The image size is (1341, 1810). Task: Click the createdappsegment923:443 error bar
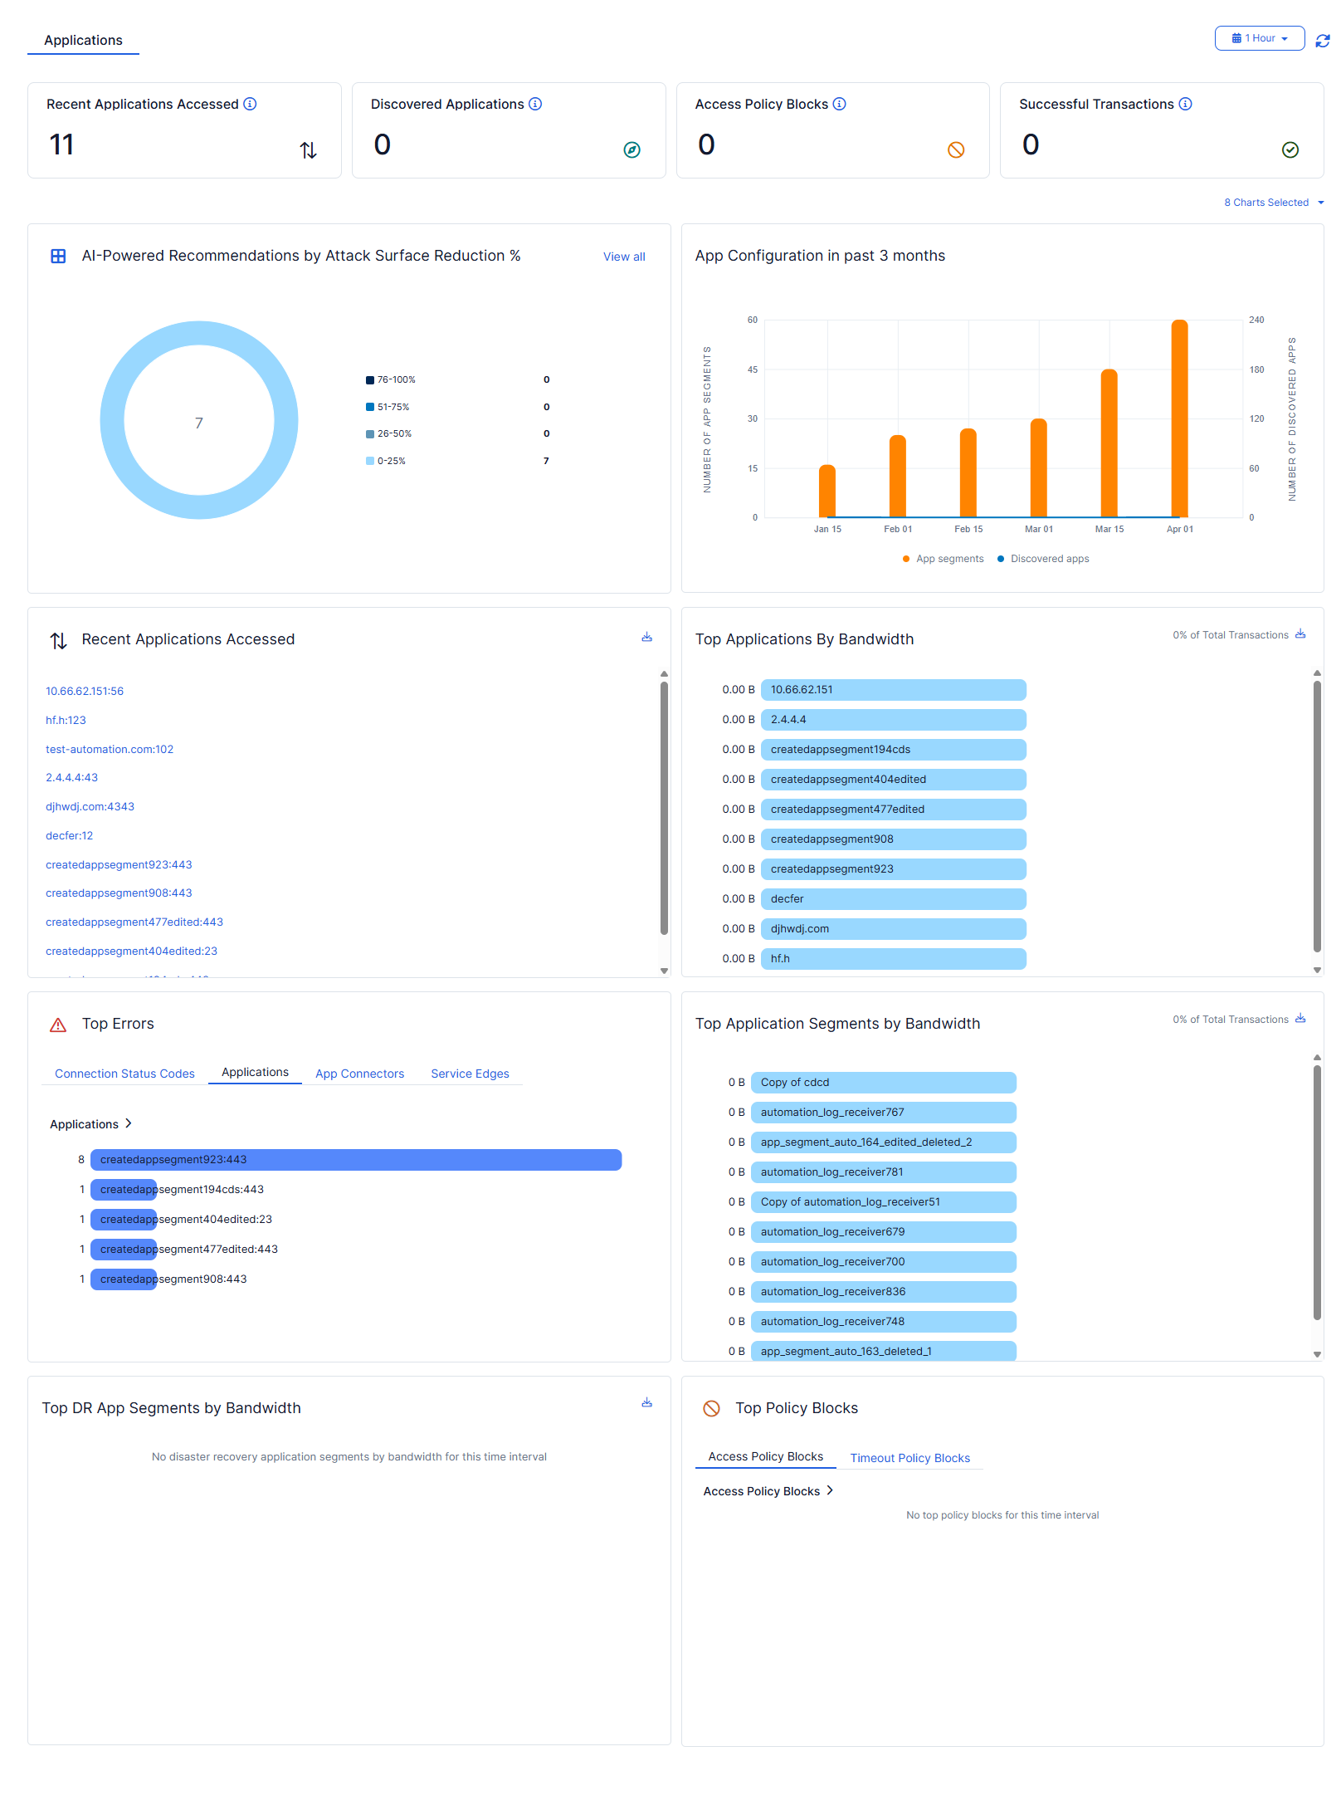(x=356, y=1160)
